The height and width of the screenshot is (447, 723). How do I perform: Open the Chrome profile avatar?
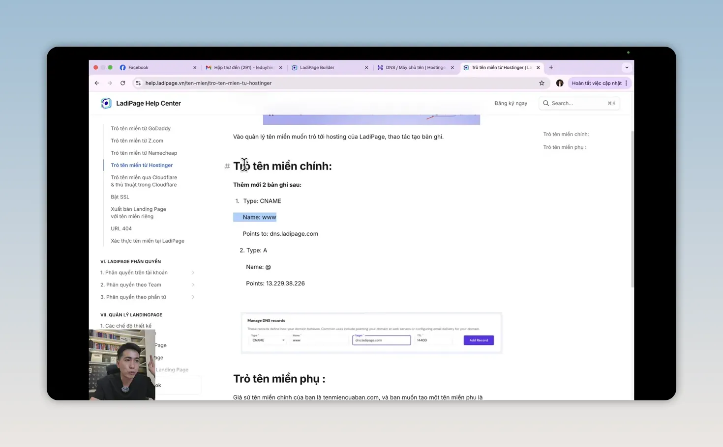560,83
